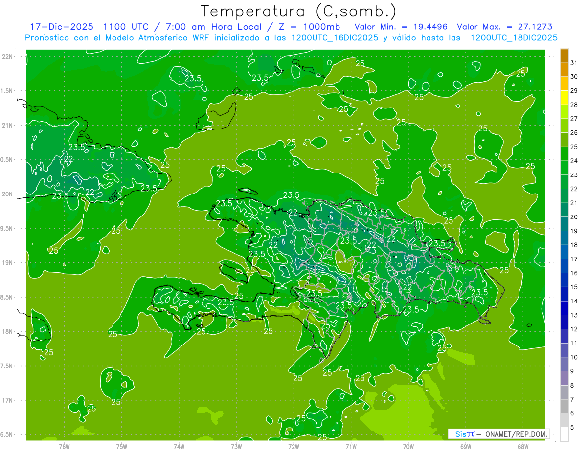
Task: Click the "8" label on color scale
Action: [x=572, y=385]
